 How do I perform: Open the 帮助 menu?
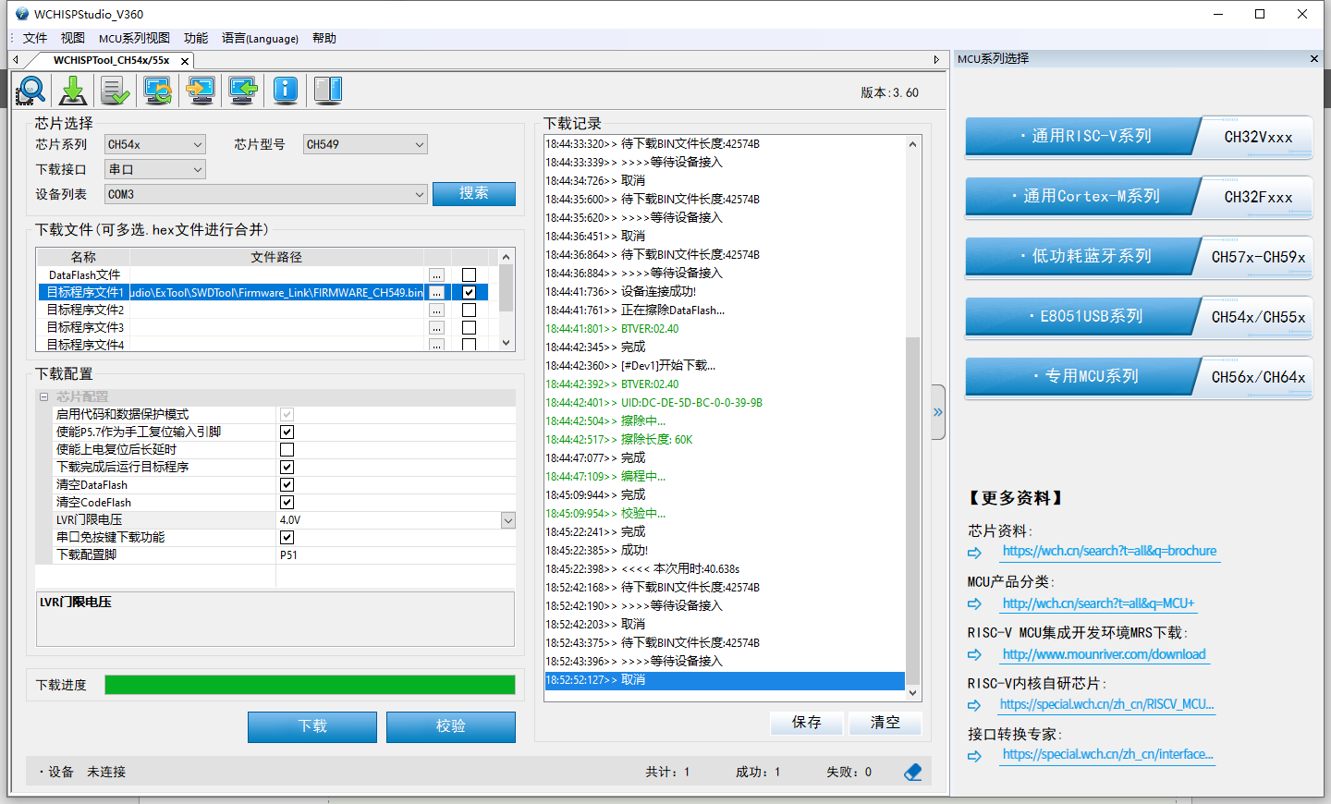click(324, 38)
